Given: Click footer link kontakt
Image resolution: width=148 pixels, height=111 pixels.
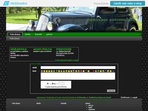Looking at the screenshot, I should [x=64, y=103].
